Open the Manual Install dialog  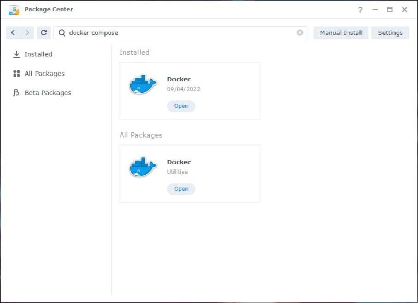click(x=340, y=32)
